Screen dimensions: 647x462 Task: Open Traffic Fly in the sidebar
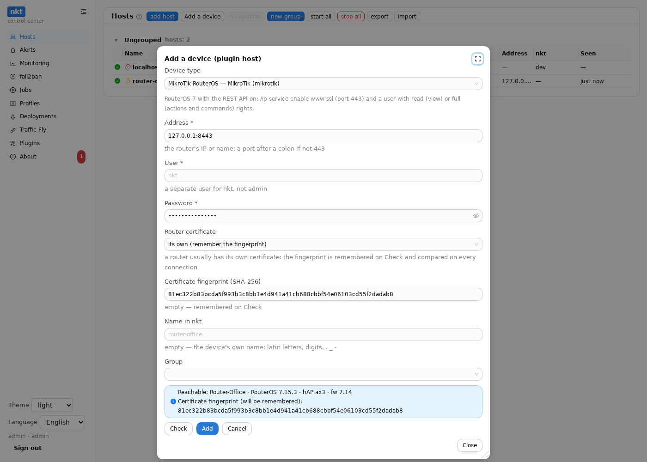pos(48,130)
